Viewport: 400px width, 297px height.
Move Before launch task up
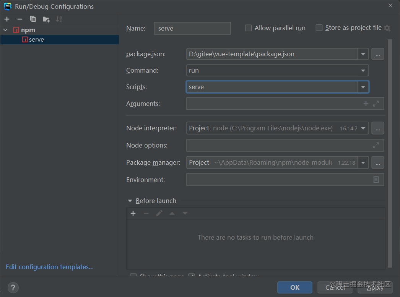pyautogui.click(x=172, y=213)
